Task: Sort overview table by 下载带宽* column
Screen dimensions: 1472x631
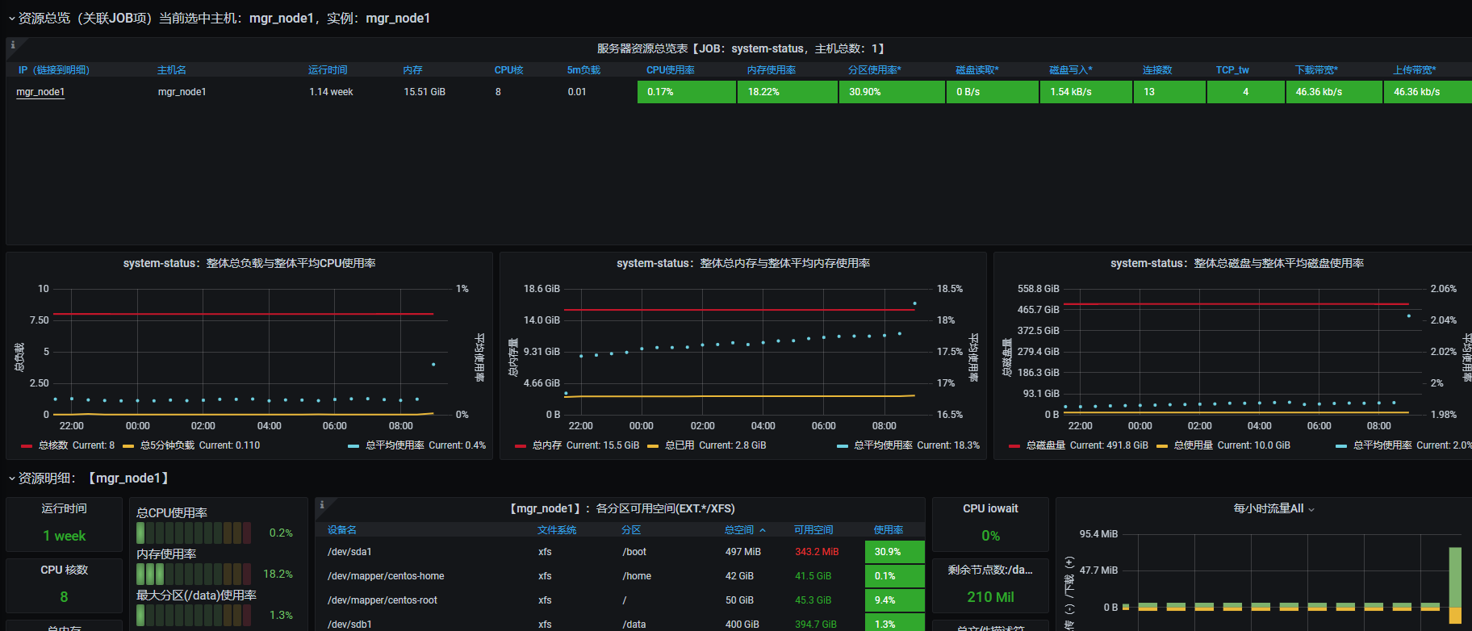Action: click(1316, 70)
